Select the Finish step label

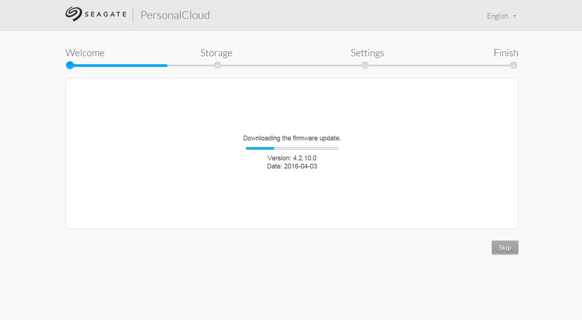point(506,53)
